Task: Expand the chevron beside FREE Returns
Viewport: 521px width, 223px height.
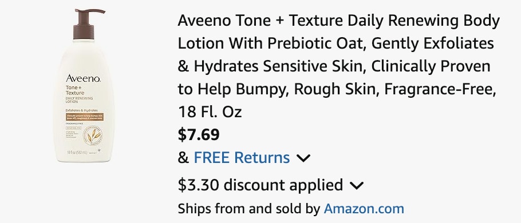Action: [303, 158]
